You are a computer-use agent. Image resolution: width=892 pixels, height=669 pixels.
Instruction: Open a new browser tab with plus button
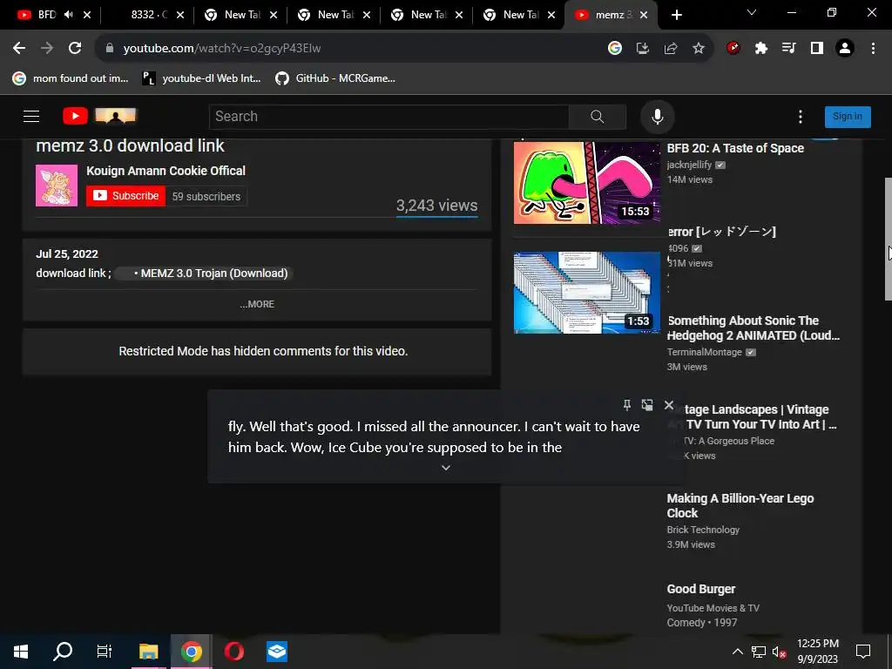click(x=676, y=15)
